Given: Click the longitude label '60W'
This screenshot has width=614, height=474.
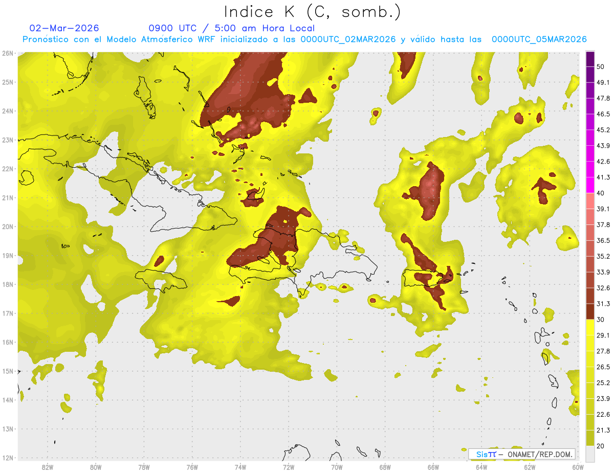Looking at the screenshot, I should pyautogui.click(x=578, y=467).
